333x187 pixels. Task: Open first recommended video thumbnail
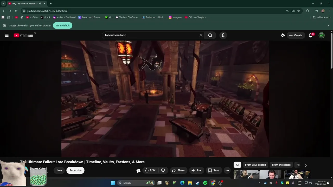point(246,174)
